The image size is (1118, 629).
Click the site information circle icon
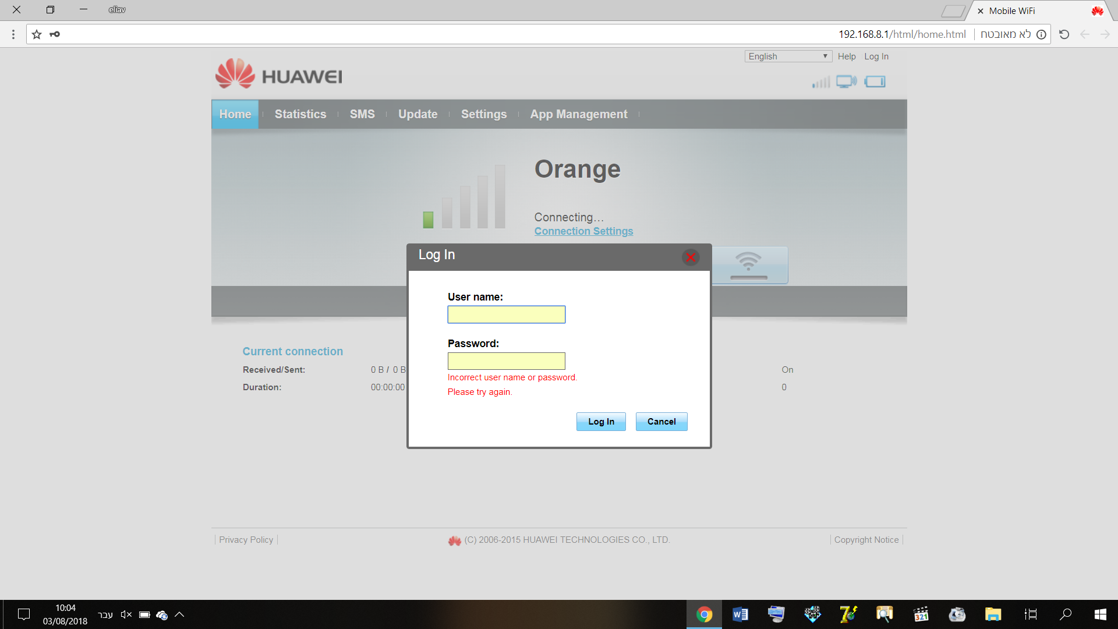[1041, 34]
